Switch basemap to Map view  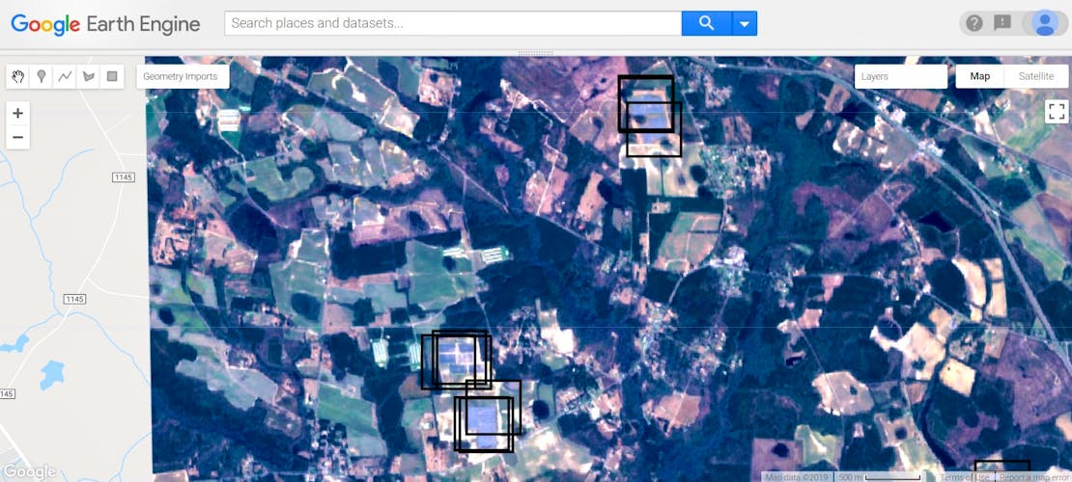pos(979,76)
